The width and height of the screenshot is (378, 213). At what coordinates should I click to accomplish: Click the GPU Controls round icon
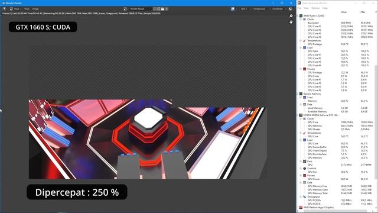click(305, 168)
